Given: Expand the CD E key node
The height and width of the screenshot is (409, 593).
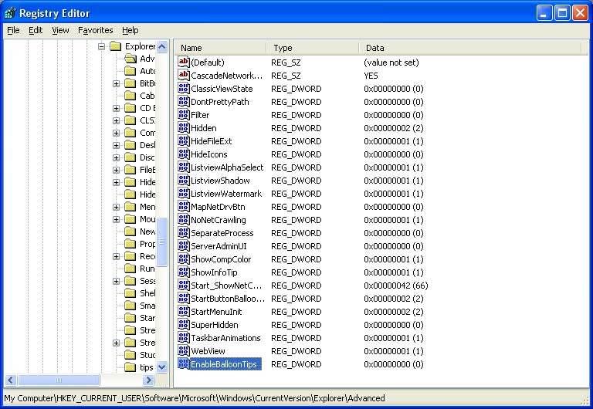Looking at the screenshot, I should [x=116, y=108].
